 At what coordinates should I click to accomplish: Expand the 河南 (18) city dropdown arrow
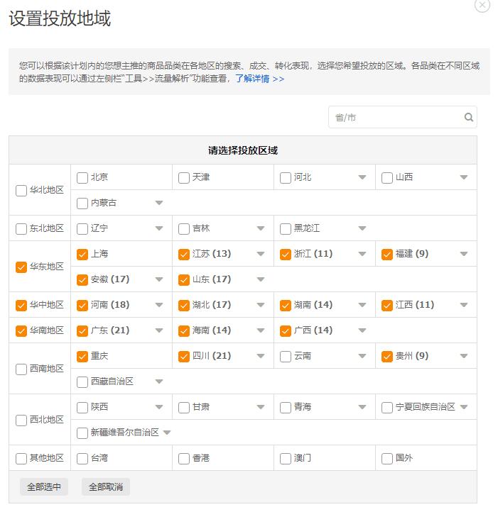(x=158, y=305)
